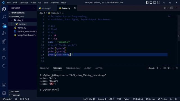Open the View menu

pos(33,3)
